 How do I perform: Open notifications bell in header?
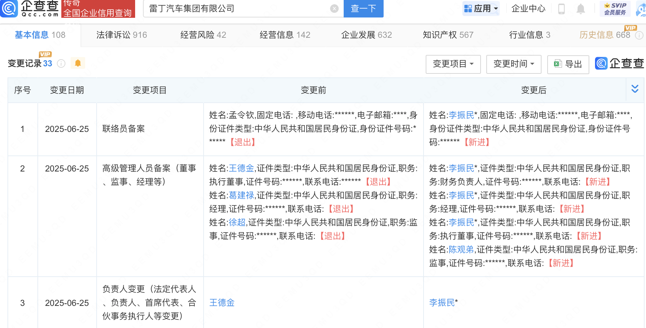581,9
